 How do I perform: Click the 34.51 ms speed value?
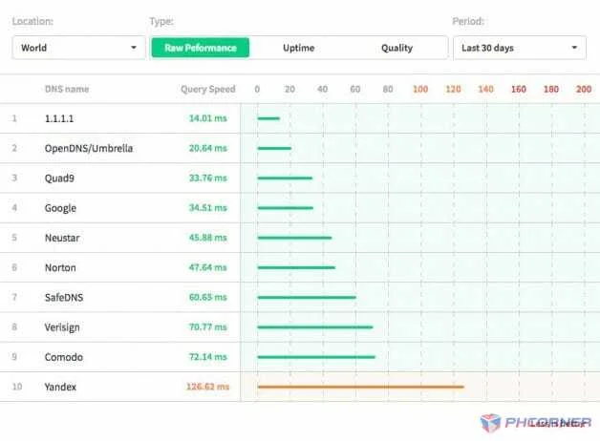coord(207,207)
